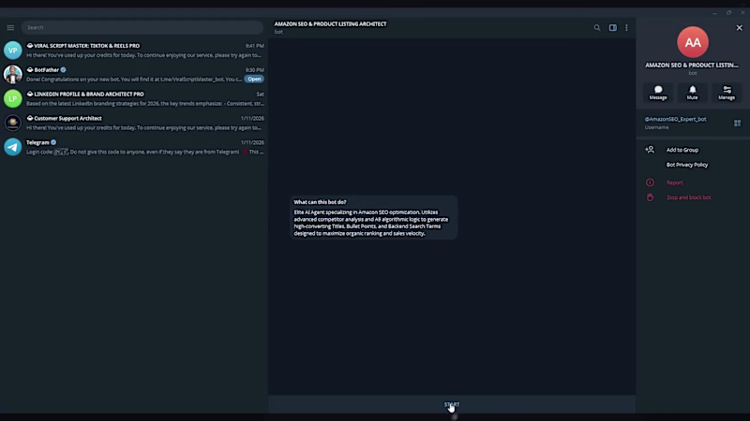
Task: Click Customer Support Architect avatar
Action: coord(13,123)
